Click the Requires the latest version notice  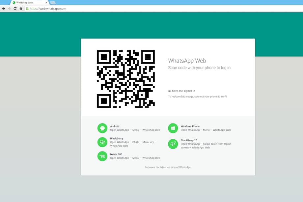point(168,167)
